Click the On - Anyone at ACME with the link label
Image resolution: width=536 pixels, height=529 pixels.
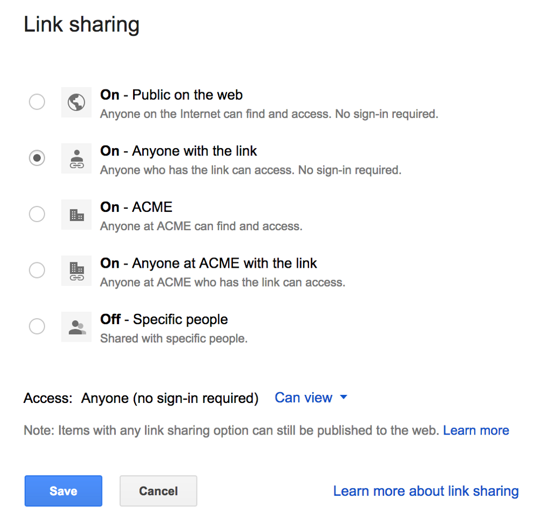(x=209, y=263)
